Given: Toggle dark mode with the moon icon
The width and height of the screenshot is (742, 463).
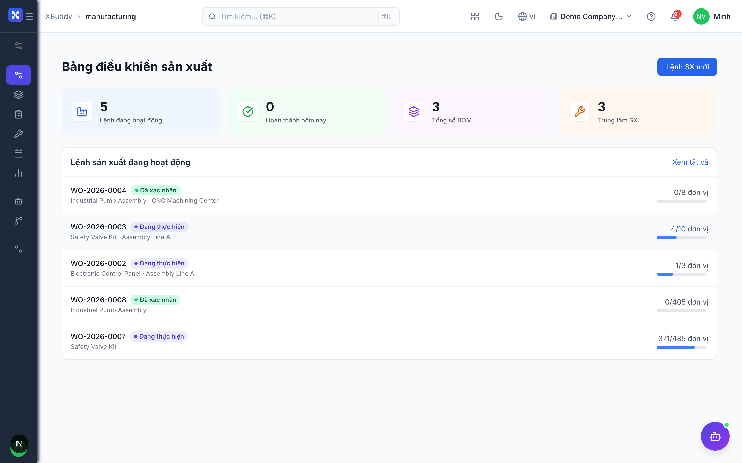Looking at the screenshot, I should (499, 16).
